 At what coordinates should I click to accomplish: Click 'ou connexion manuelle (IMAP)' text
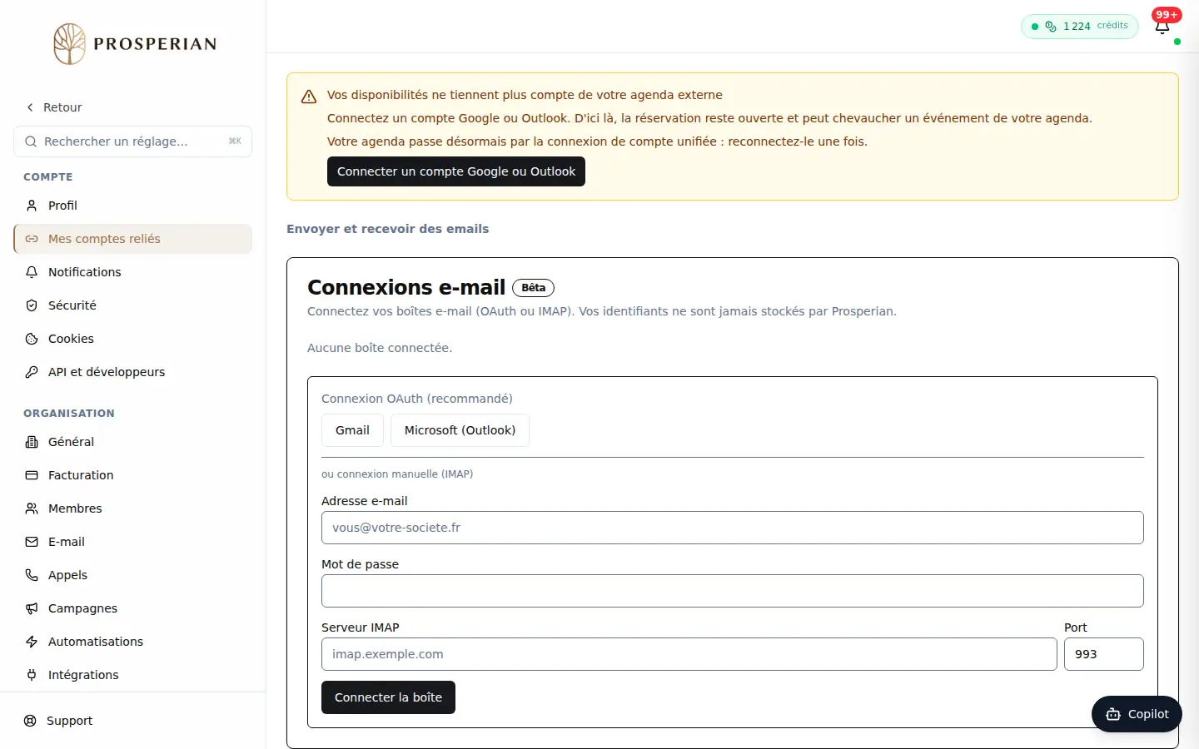tap(397, 474)
